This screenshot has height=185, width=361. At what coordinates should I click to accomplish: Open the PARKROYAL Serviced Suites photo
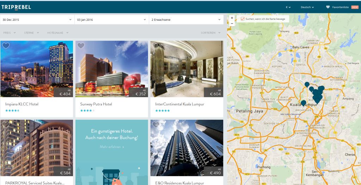37,148
